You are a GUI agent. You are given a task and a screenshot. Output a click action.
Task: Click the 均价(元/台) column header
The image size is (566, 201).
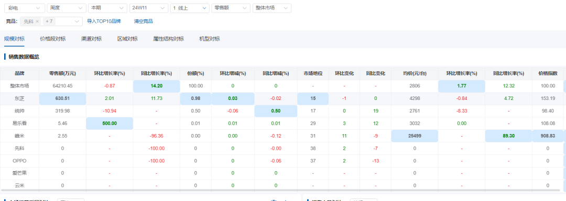tap(415, 73)
